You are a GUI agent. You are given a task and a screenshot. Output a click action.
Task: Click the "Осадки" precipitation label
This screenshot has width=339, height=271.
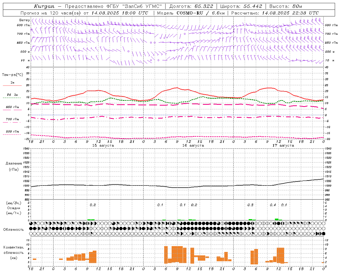[x=14, y=208]
